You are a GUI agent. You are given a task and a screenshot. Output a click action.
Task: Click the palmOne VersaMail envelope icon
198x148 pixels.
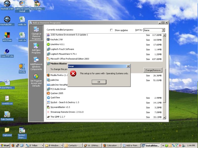click(x=48, y=85)
